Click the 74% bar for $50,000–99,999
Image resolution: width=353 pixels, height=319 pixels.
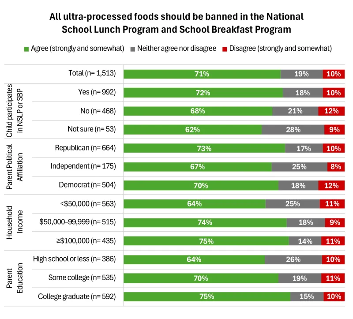pyautogui.click(x=205, y=222)
